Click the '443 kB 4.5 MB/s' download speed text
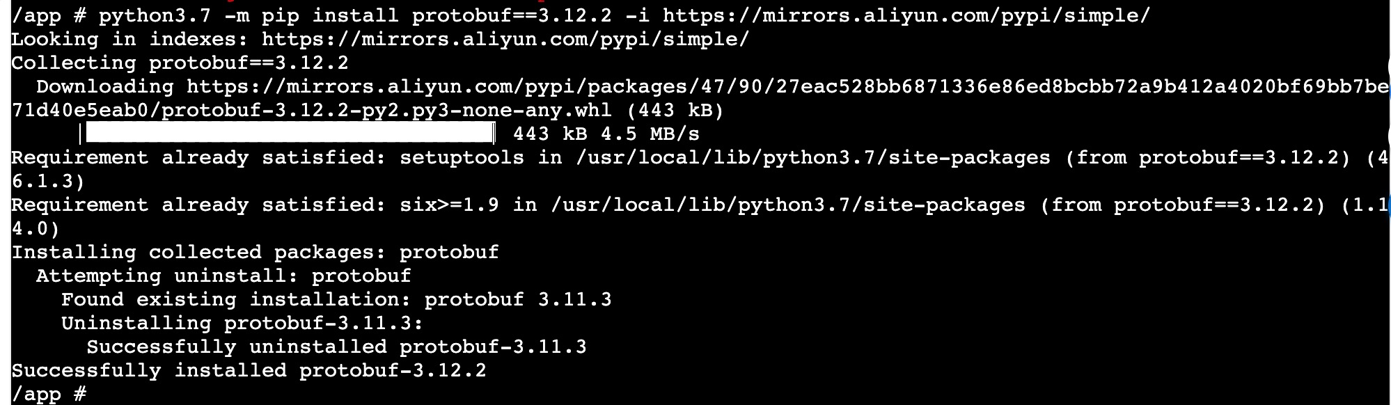Screen dimensions: 1391x405 coord(606,133)
